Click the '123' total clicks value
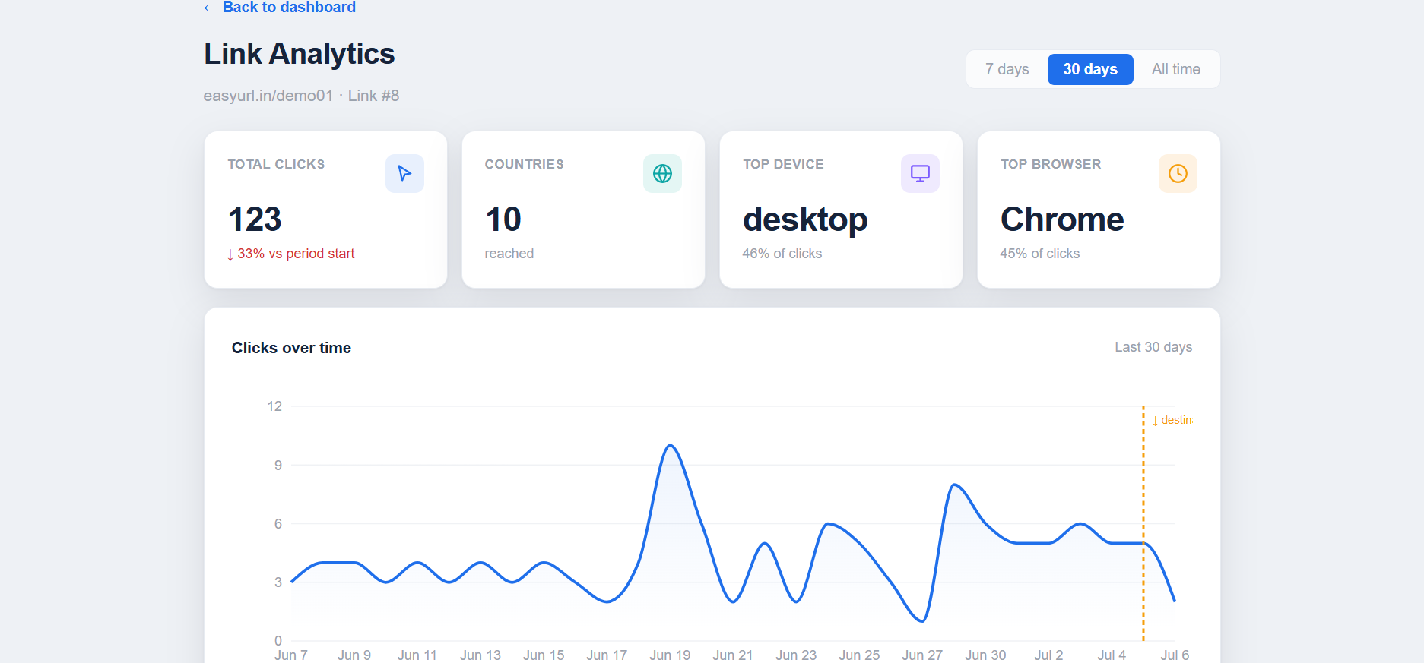1424x663 pixels. click(255, 219)
